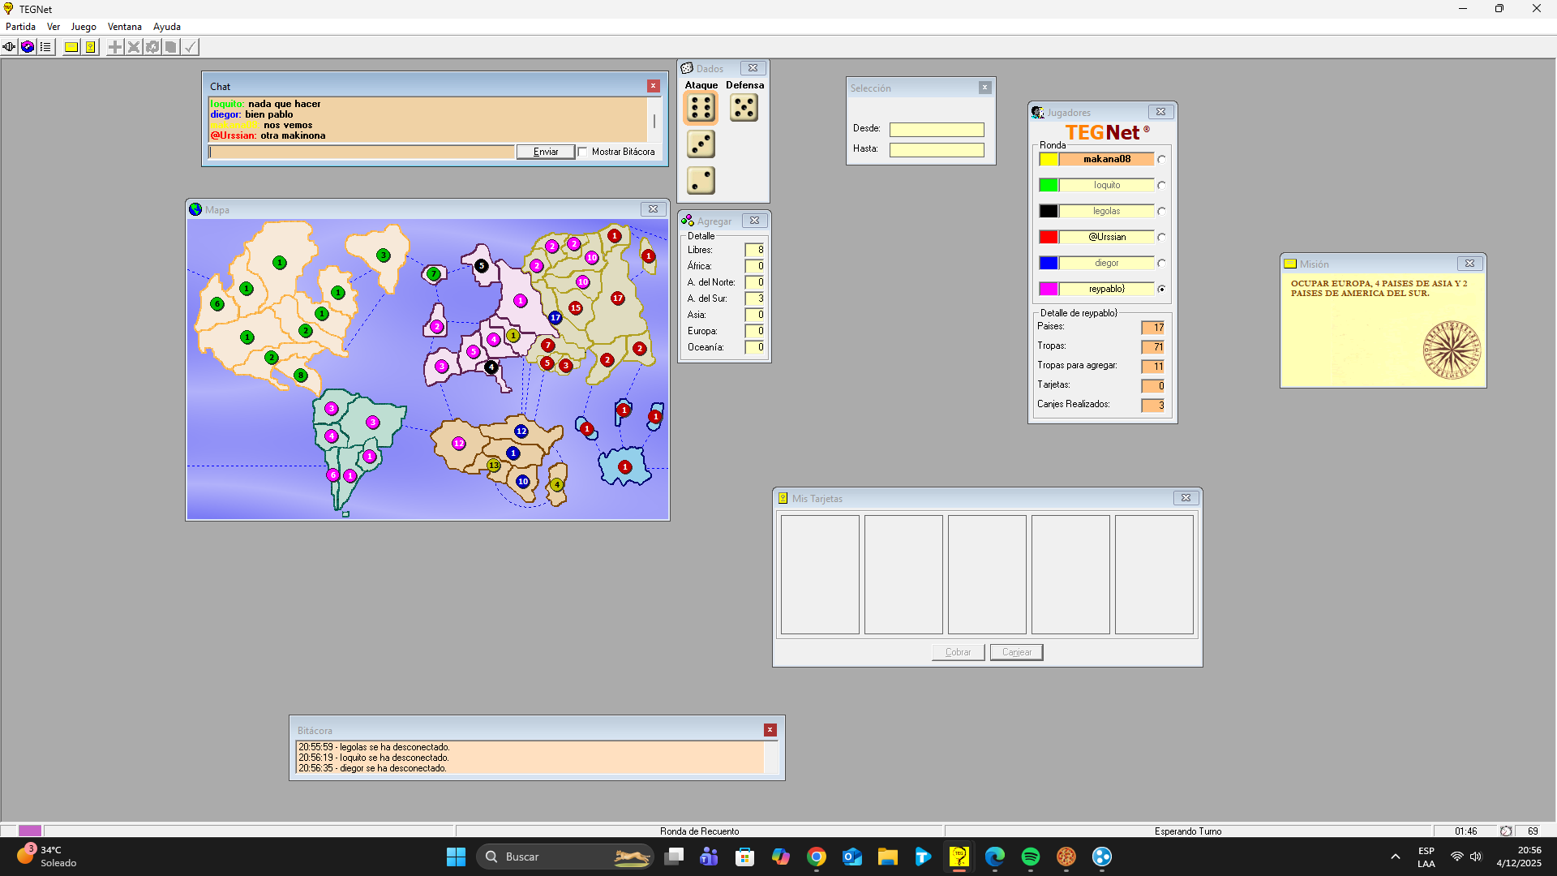Show hidden icons in system tray
The image size is (1557, 876).
point(1395,857)
